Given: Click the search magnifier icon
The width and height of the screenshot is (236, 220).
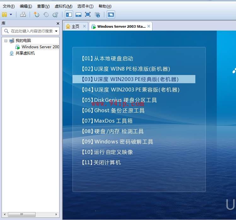Looking at the screenshot, I should (x=6, y=31).
